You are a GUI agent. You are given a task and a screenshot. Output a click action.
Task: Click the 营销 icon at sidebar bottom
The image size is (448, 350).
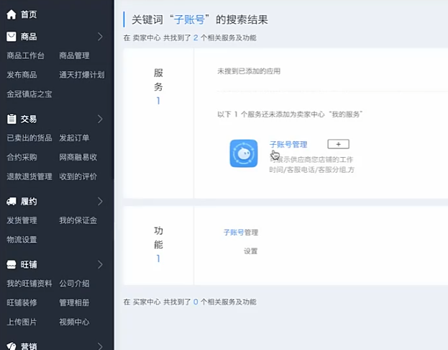tap(12, 346)
